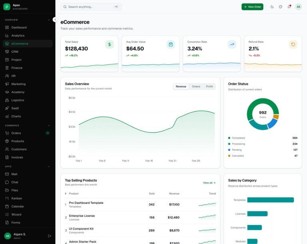This screenshot has height=244, width=307.
Task: Open notifications bell
Action: [289, 7]
